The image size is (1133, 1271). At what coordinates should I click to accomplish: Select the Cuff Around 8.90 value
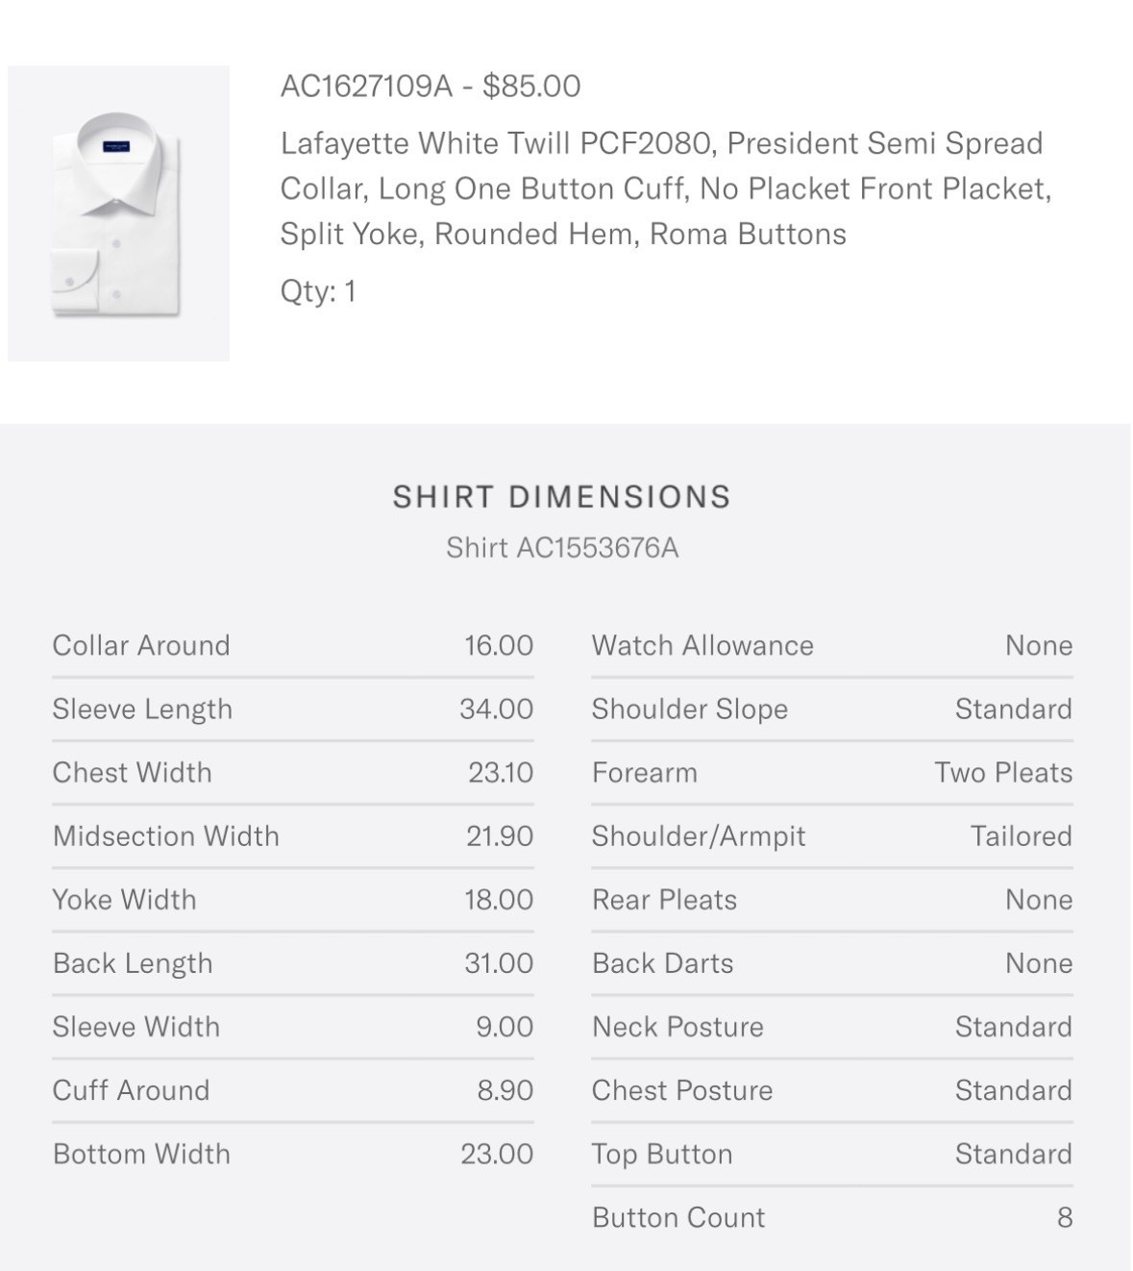505,1090
